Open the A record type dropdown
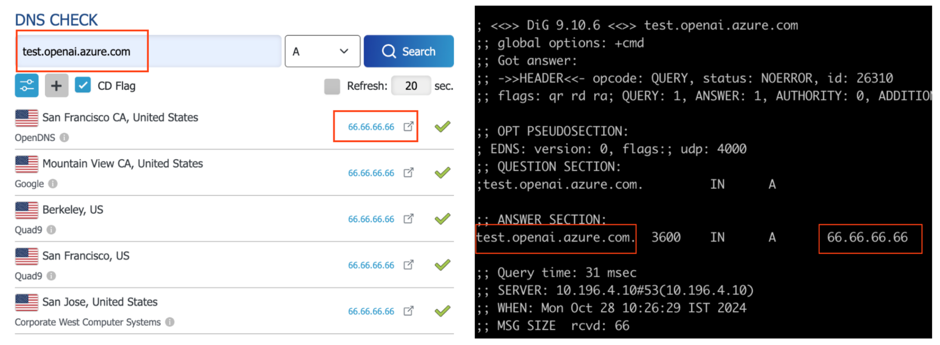Screen dimensions: 940x345 322,51
